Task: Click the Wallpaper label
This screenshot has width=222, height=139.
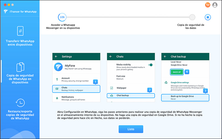Action: click(x=122, y=88)
